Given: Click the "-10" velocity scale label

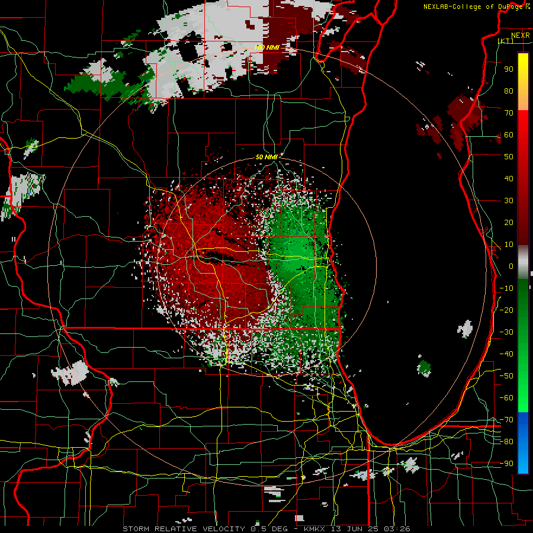Looking at the screenshot, I should (506, 288).
